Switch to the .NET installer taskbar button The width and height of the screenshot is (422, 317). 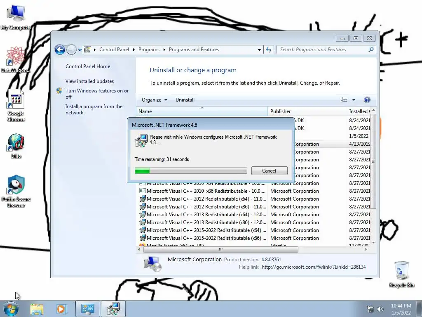tap(113, 309)
